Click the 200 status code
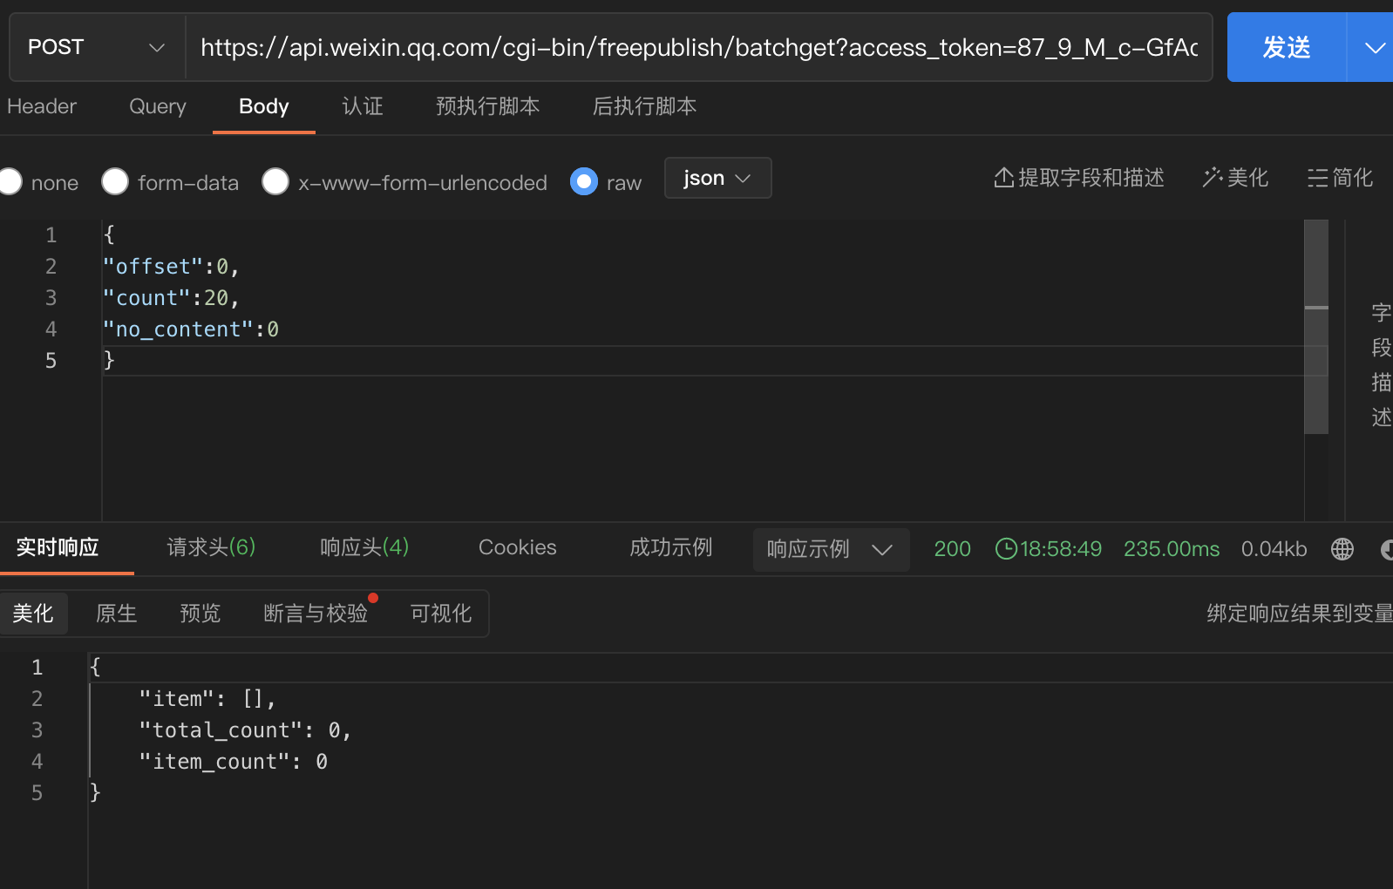 click(952, 549)
